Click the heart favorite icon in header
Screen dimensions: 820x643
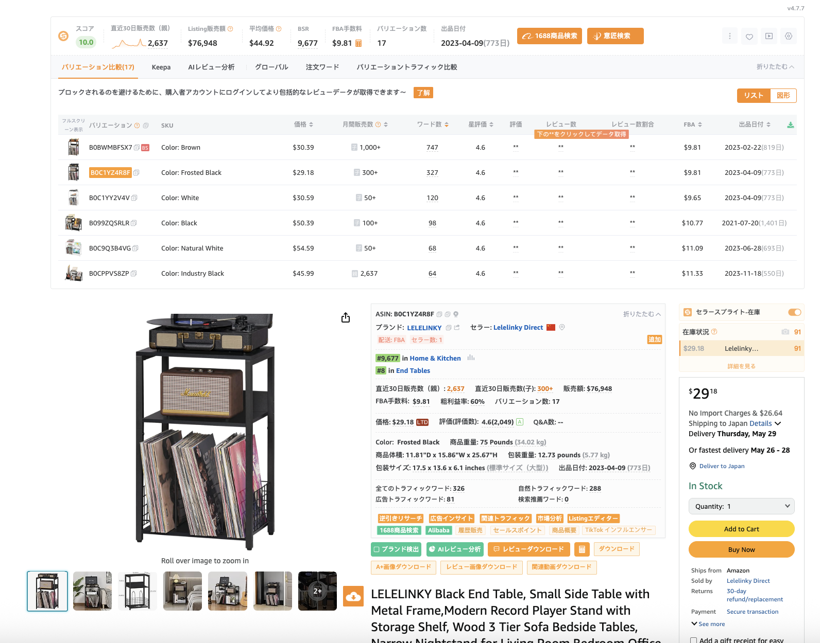pyautogui.click(x=749, y=36)
